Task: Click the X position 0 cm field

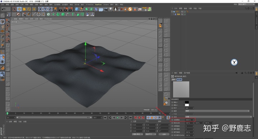Action: click(138, 125)
